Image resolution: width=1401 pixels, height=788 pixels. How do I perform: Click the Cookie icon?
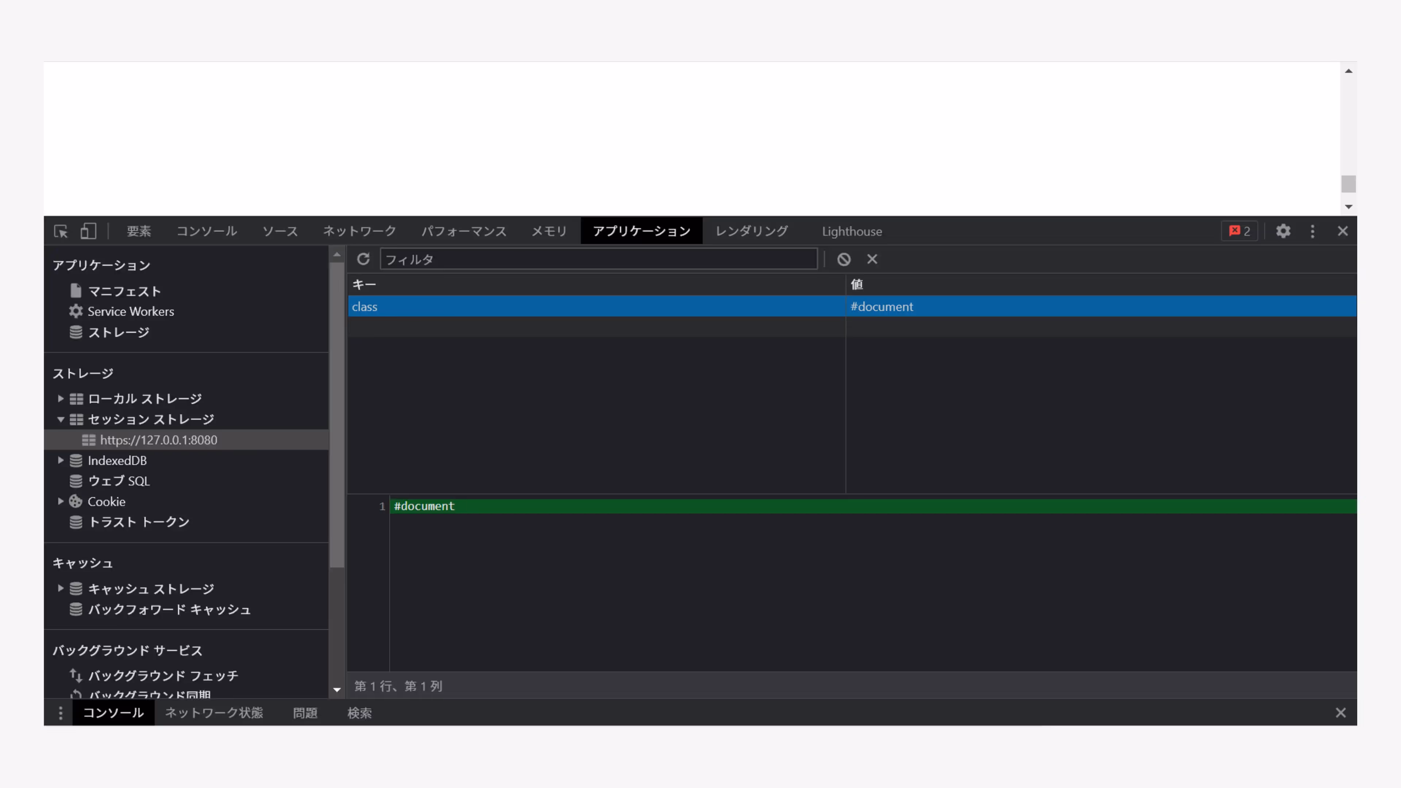coord(76,501)
